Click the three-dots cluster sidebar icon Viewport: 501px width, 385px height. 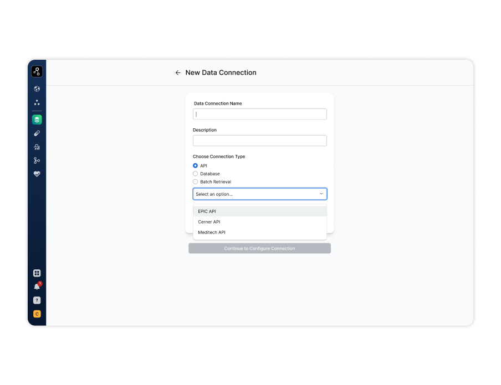coord(37,102)
